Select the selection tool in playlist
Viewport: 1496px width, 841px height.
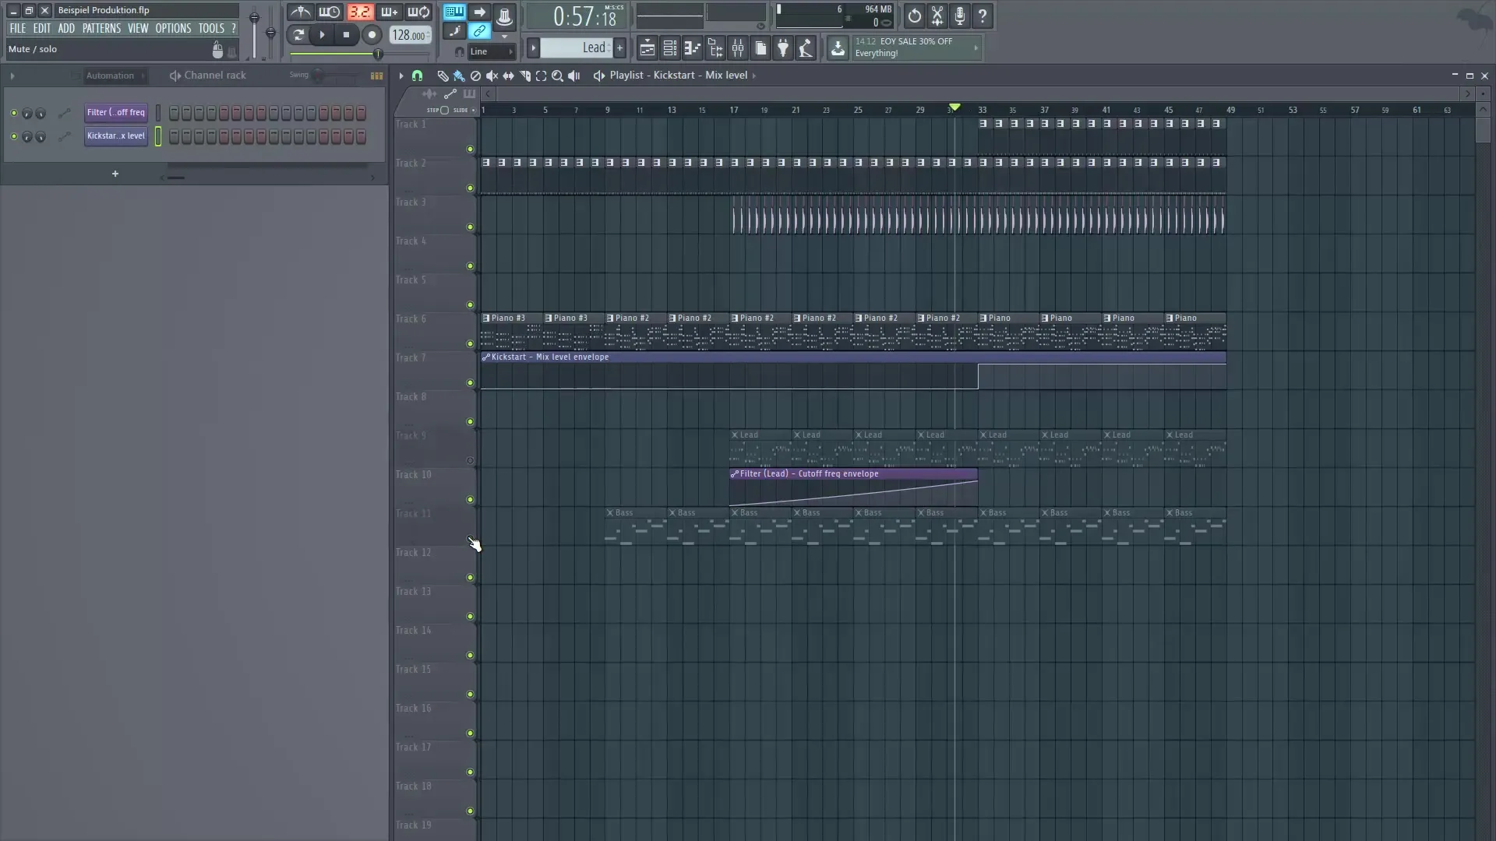(x=541, y=76)
